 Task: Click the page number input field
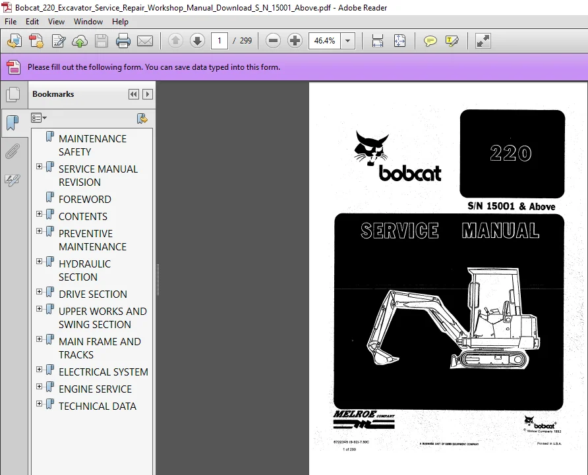220,40
